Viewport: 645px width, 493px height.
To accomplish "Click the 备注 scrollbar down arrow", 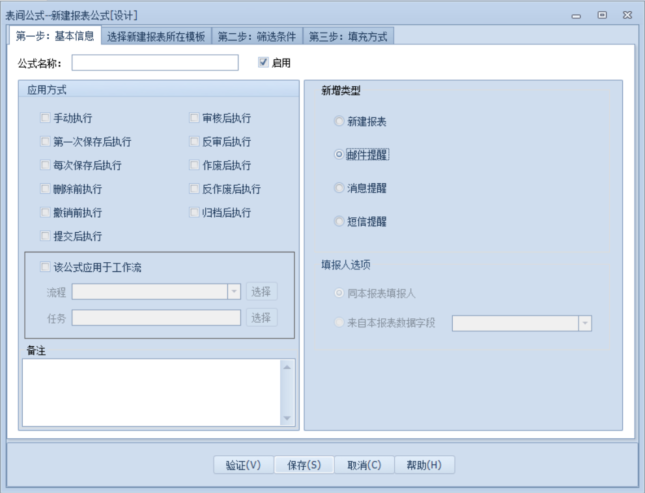I will click(287, 419).
